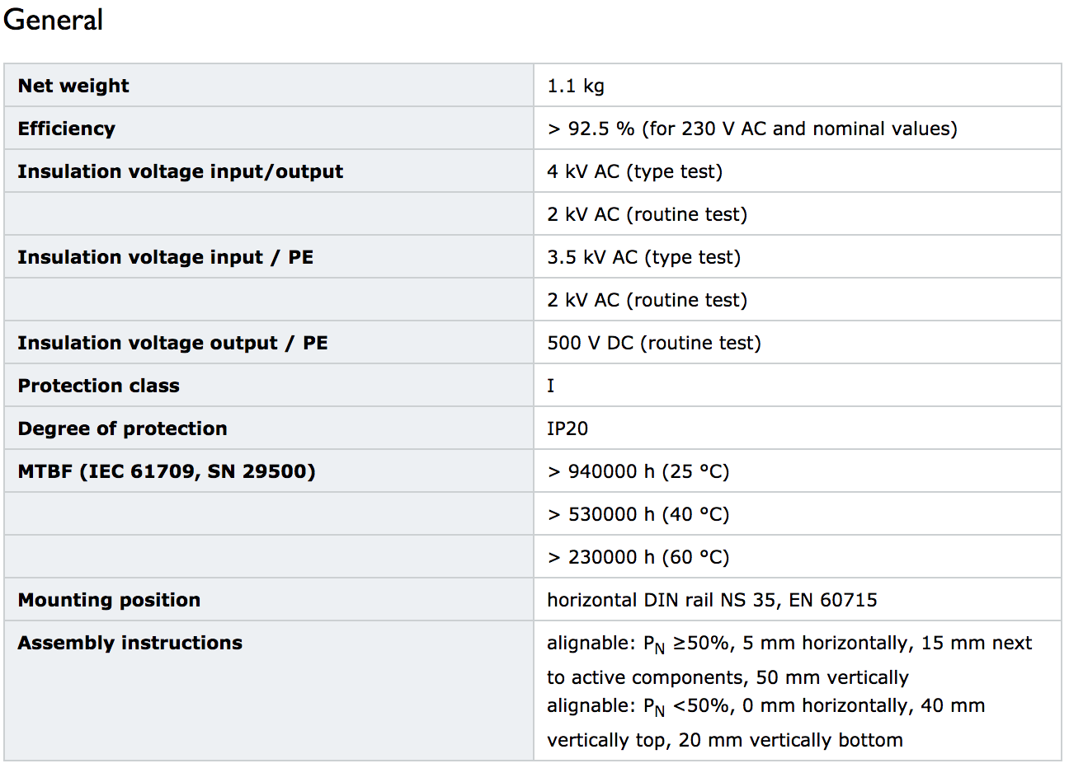Viewport: 1069px width, 768px height.
Task: Click the 230000 h (60 °C) value
Action: click(638, 557)
